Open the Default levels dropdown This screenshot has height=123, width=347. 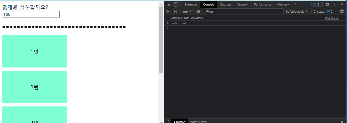pos(296,11)
